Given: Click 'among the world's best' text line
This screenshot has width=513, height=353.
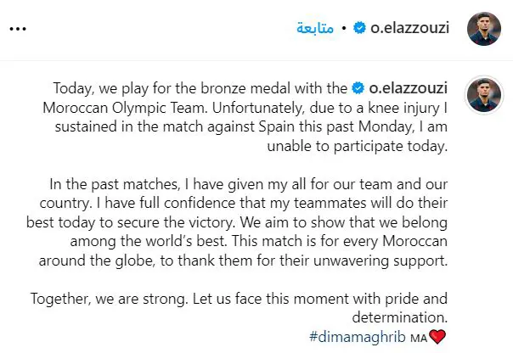Looking at the screenshot, I should [148, 241].
